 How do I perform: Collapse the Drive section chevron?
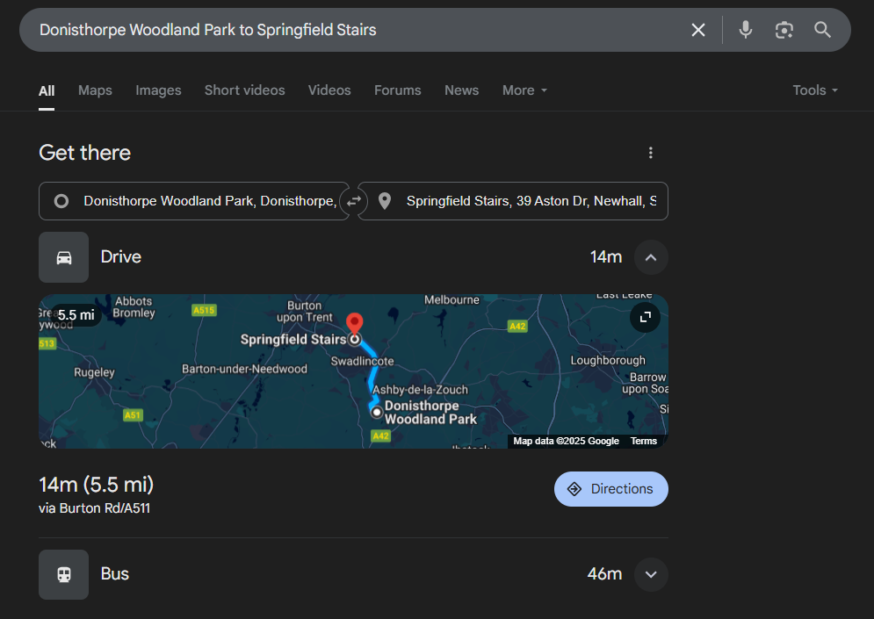pos(651,257)
